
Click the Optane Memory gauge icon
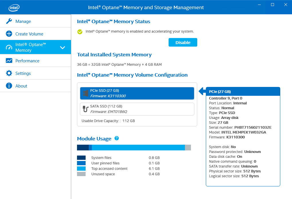9,47
